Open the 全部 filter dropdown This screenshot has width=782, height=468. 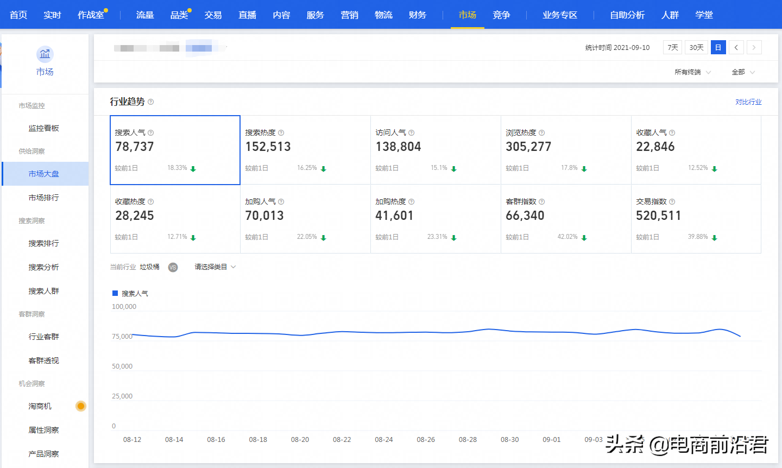click(743, 72)
